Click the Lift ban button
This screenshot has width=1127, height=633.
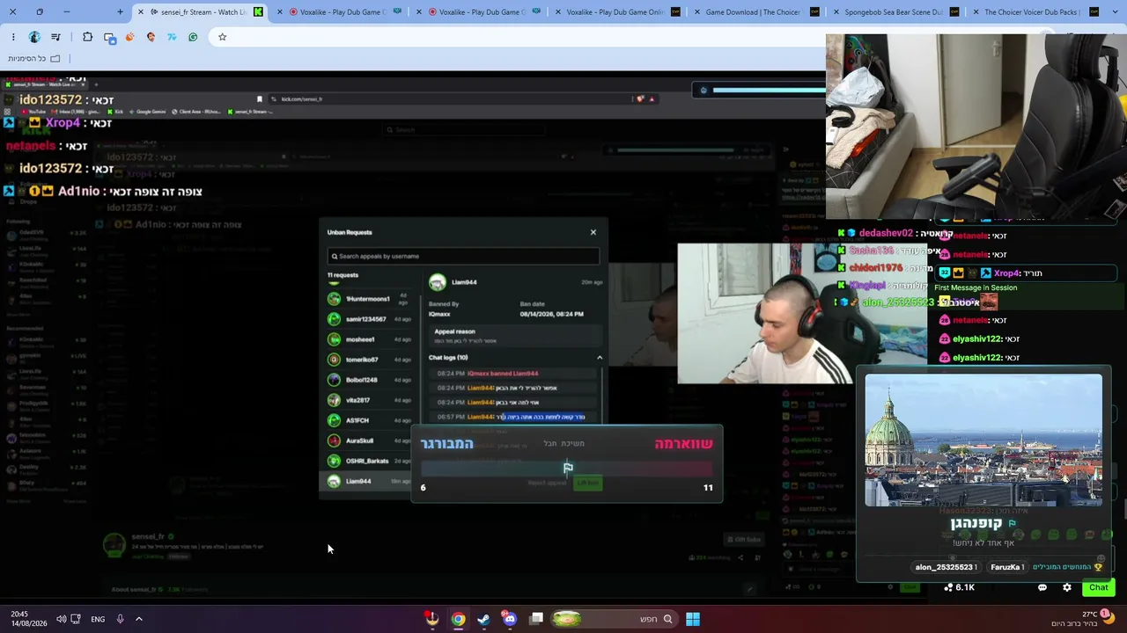(x=587, y=483)
